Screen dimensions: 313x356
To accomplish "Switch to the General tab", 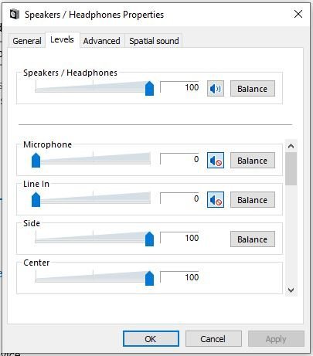I will coord(27,41).
